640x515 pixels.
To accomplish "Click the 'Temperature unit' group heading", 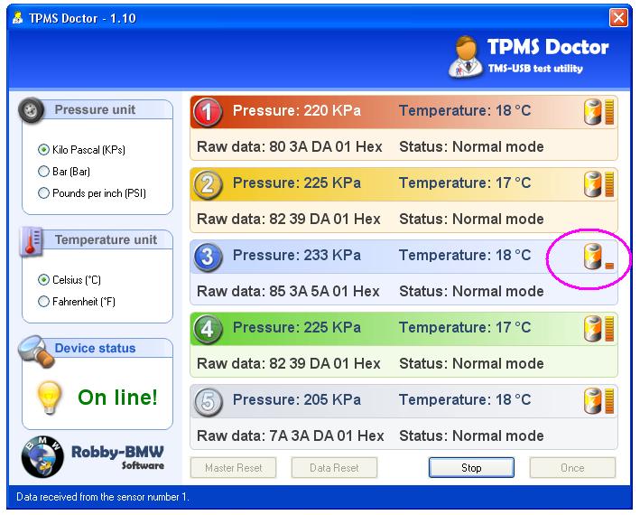I will pyautogui.click(x=106, y=239).
